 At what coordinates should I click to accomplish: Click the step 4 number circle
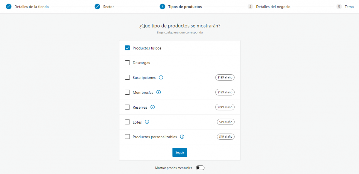point(250,7)
